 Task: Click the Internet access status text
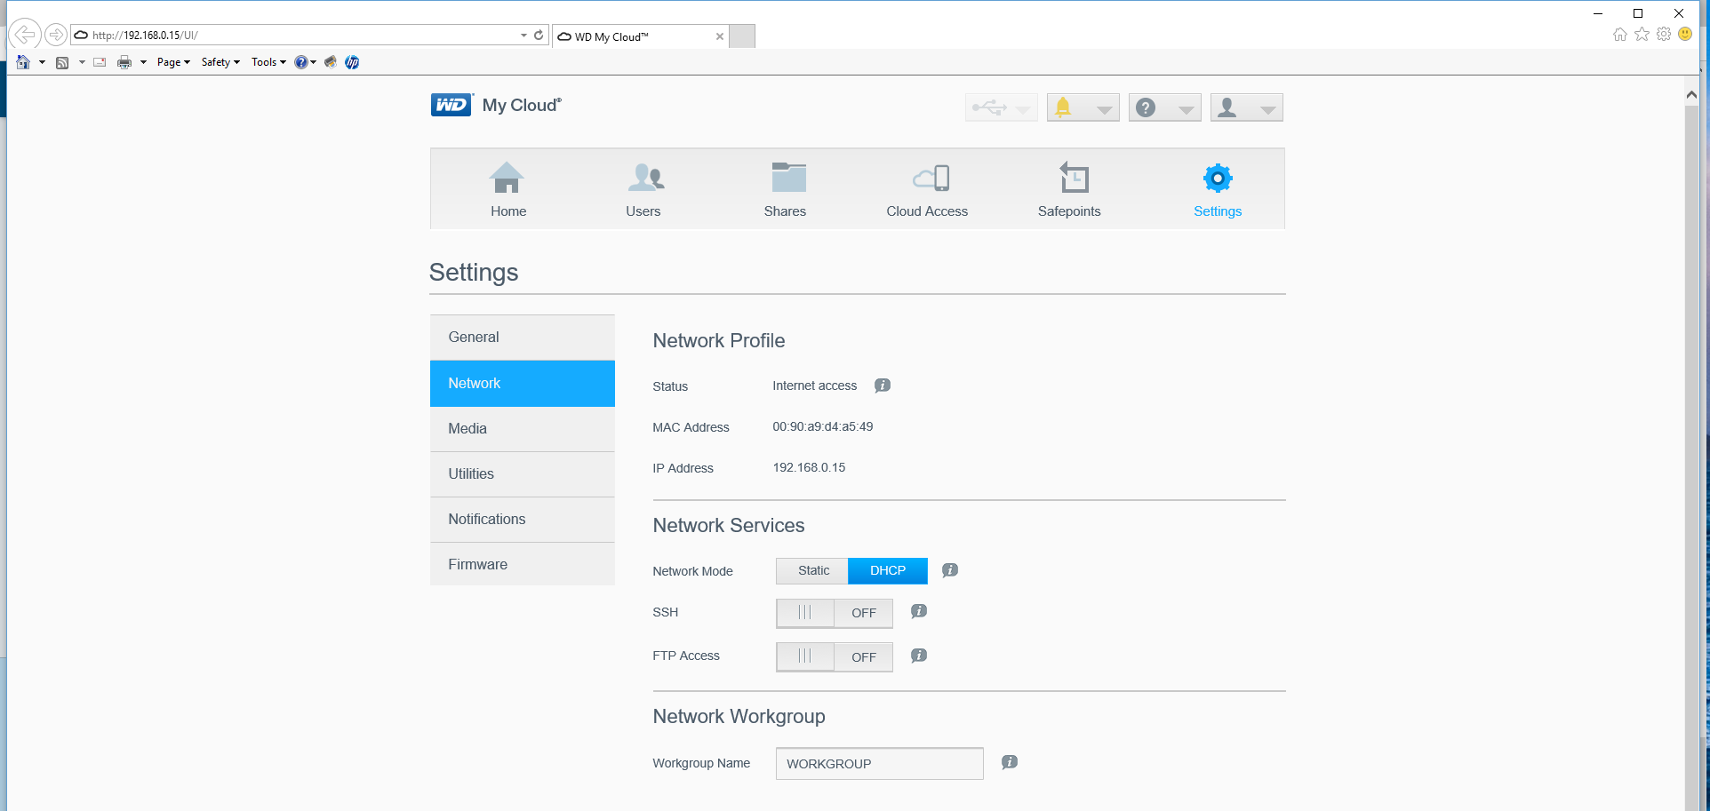[815, 386]
